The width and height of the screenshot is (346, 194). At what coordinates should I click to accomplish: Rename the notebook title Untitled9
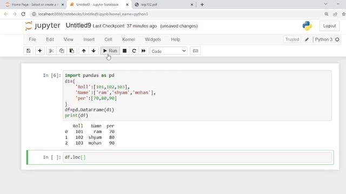[x=78, y=25]
